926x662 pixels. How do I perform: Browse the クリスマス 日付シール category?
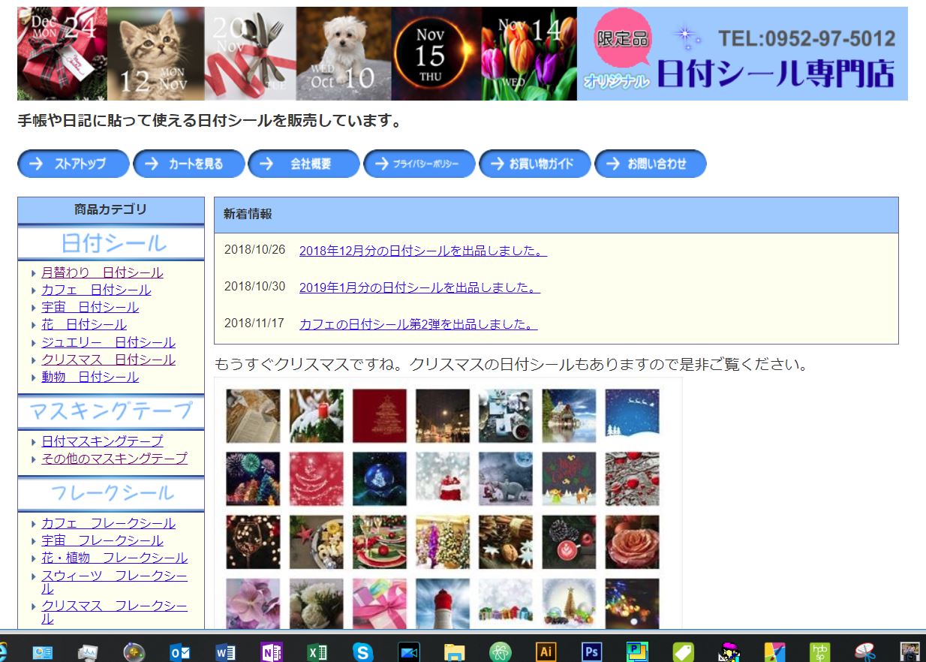[x=109, y=359]
